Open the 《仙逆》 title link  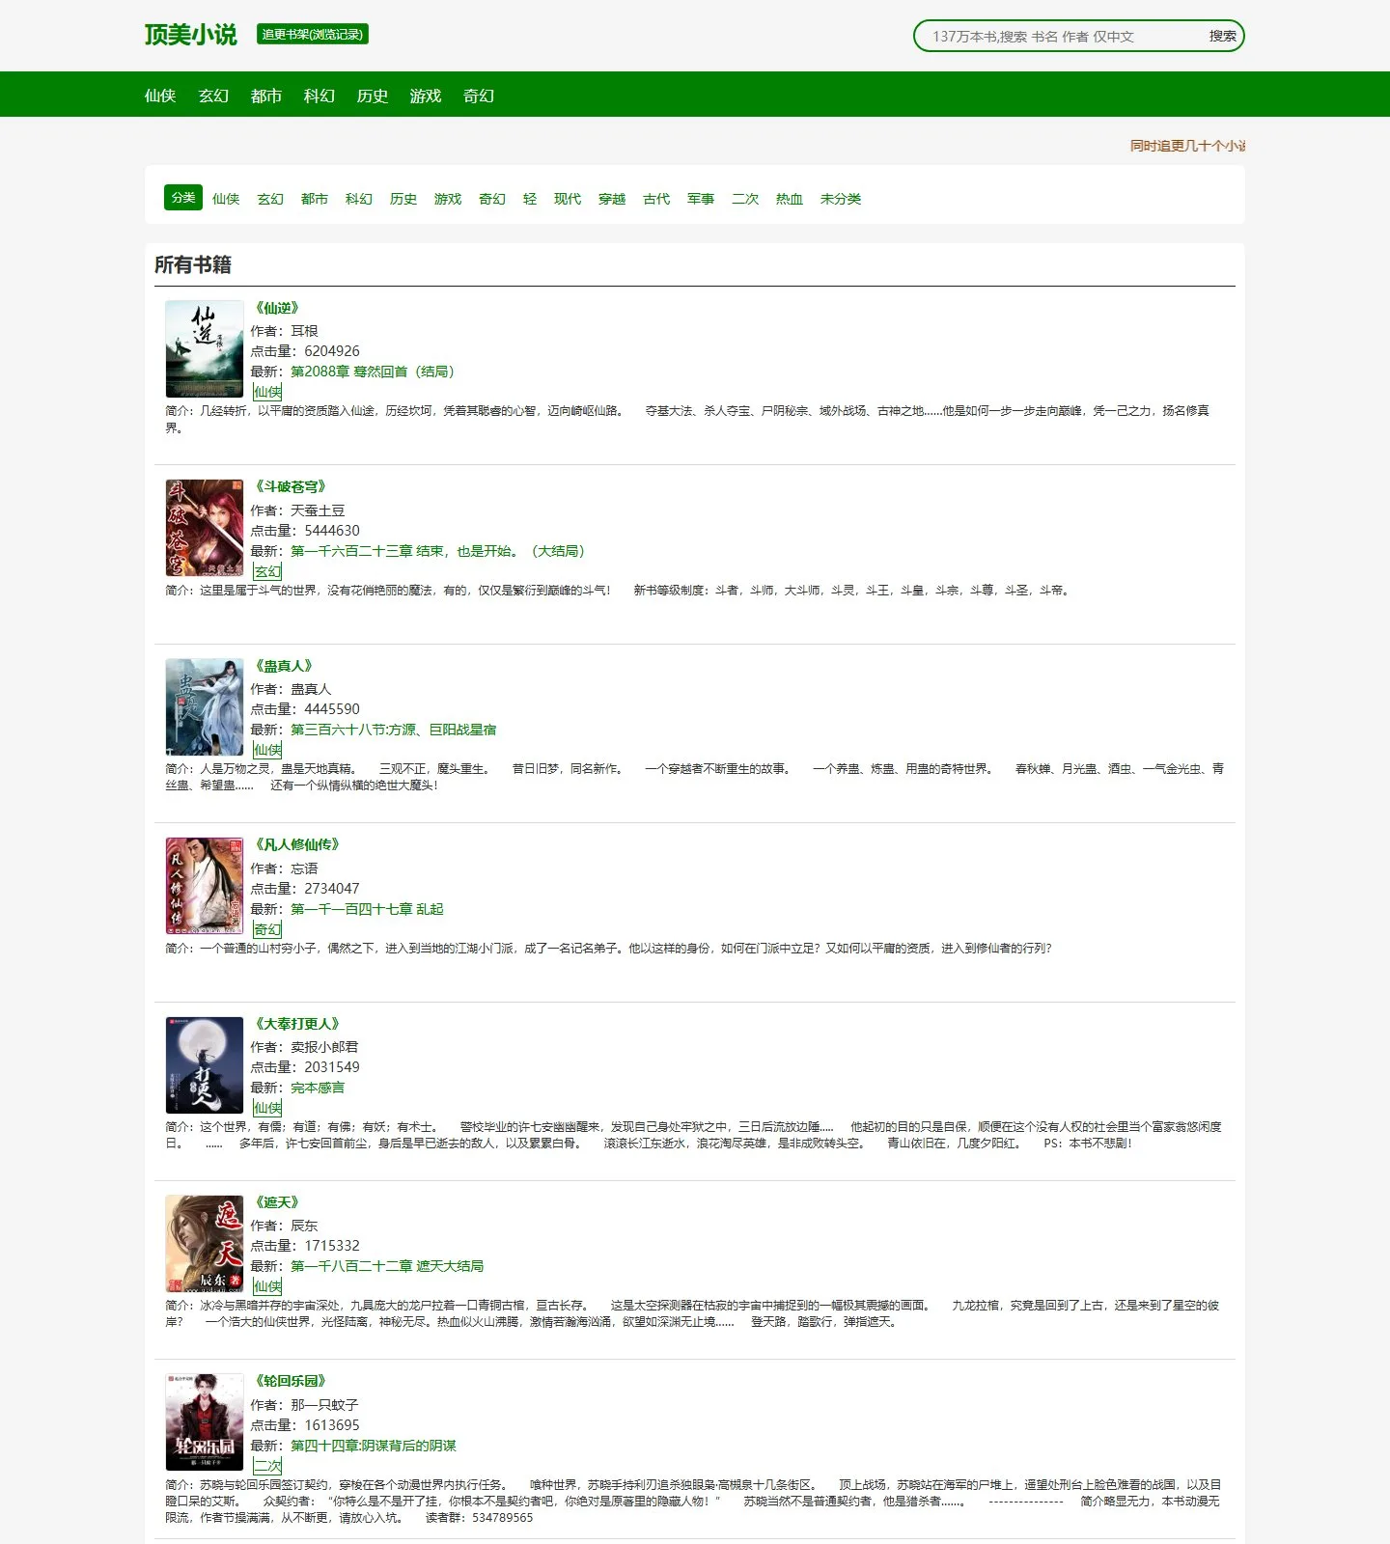click(277, 308)
